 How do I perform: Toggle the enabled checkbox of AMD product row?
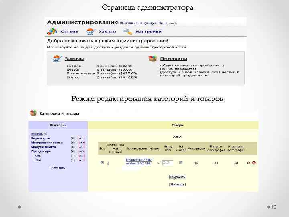(102, 162)
